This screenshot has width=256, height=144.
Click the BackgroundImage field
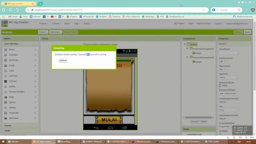click(x=228, y=94)
